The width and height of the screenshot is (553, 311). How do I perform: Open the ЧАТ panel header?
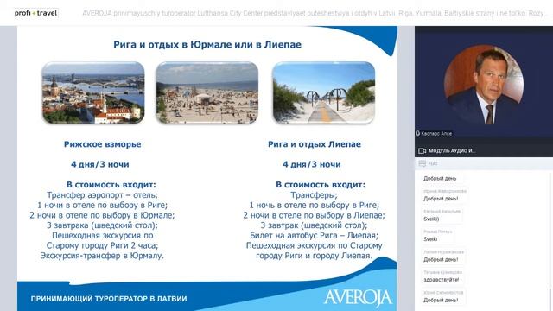click(484, 163)
